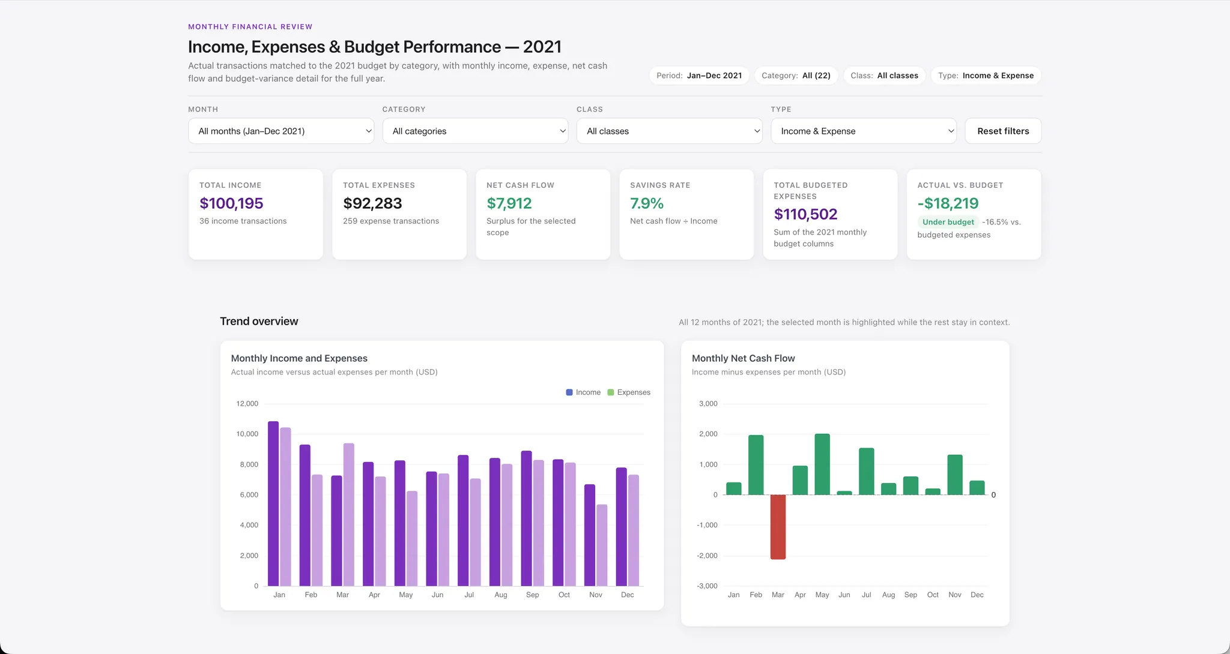
Task: Select the Net Cash Flow card
Action: (x=543, y=214)
